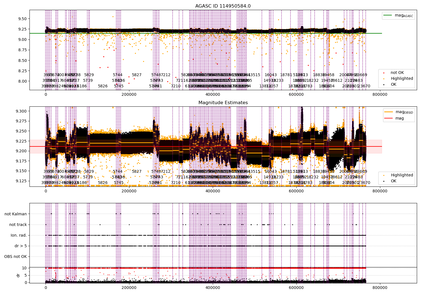Click the y tick '5' in bottom panel
The width and height of the screenshot is (421, 294).
click(26, 275)
